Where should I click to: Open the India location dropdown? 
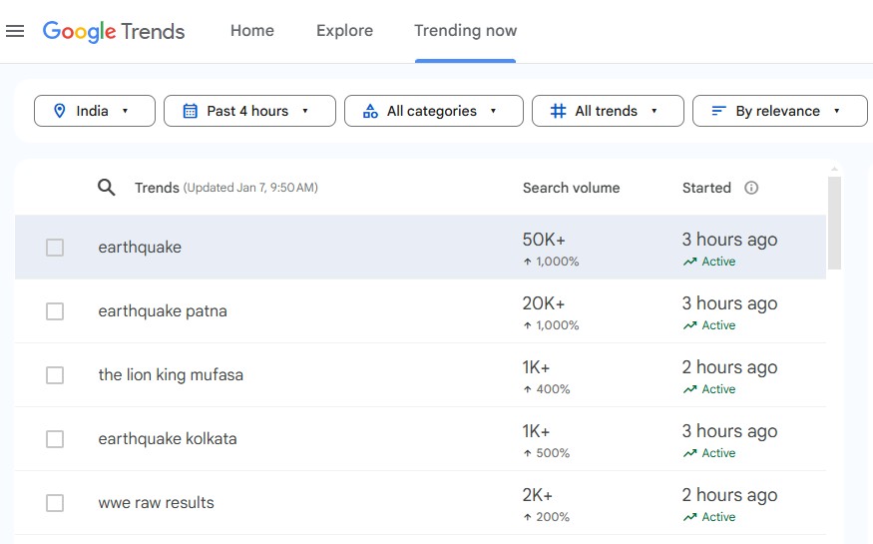coord(95,111)
